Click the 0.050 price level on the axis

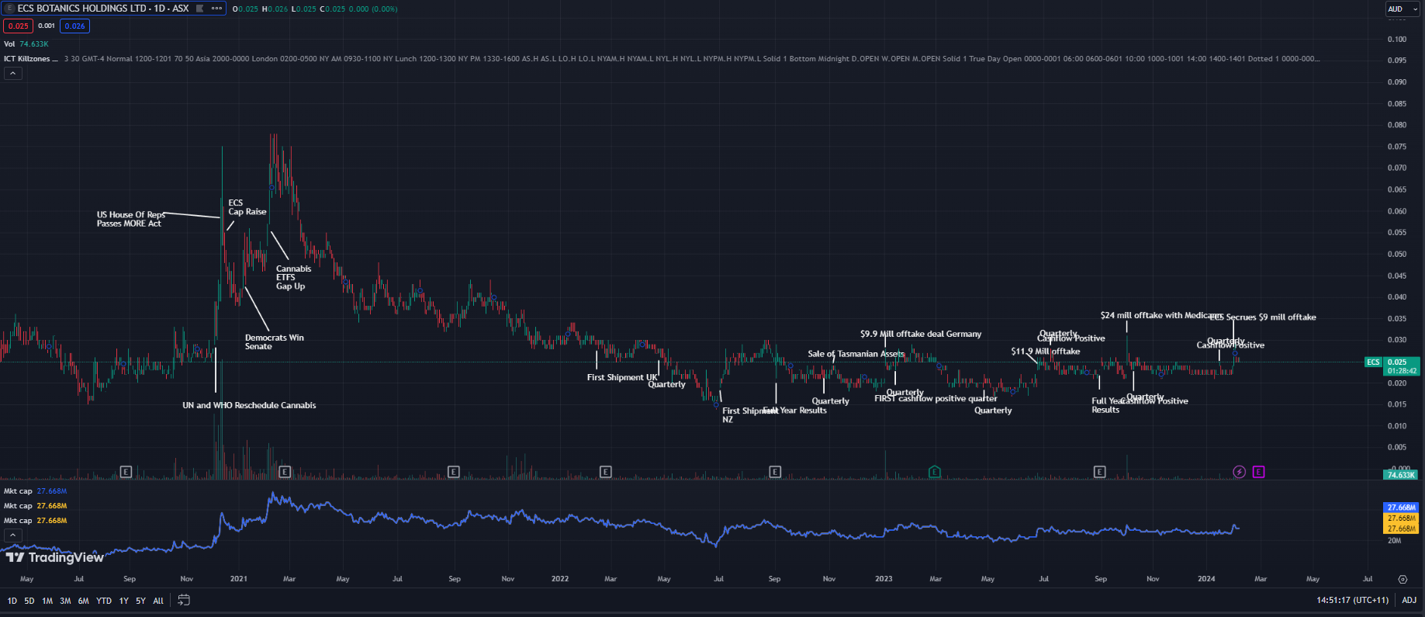click(1396, 254)
